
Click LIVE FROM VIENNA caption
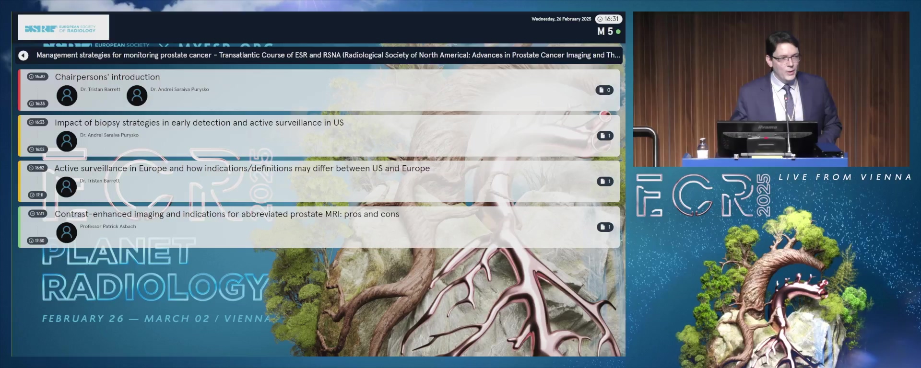[x=845, y=177]
